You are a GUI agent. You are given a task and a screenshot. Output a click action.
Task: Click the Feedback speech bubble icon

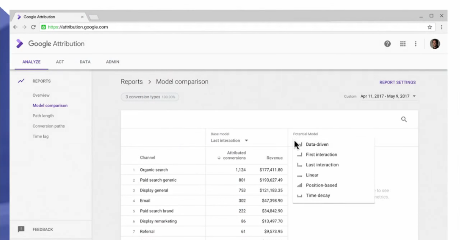(21, 229)
